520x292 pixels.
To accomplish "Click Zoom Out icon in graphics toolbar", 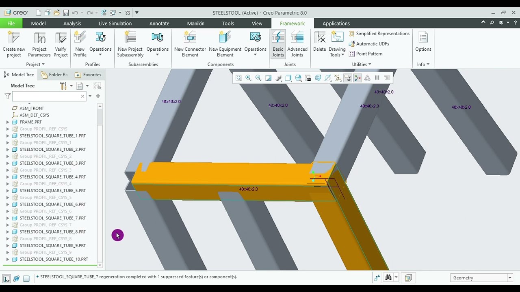I will click(x=258, y=78).
